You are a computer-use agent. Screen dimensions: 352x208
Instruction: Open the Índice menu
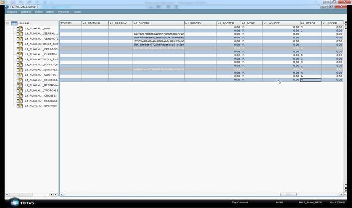pyautogui.click(x=39, y=12)
